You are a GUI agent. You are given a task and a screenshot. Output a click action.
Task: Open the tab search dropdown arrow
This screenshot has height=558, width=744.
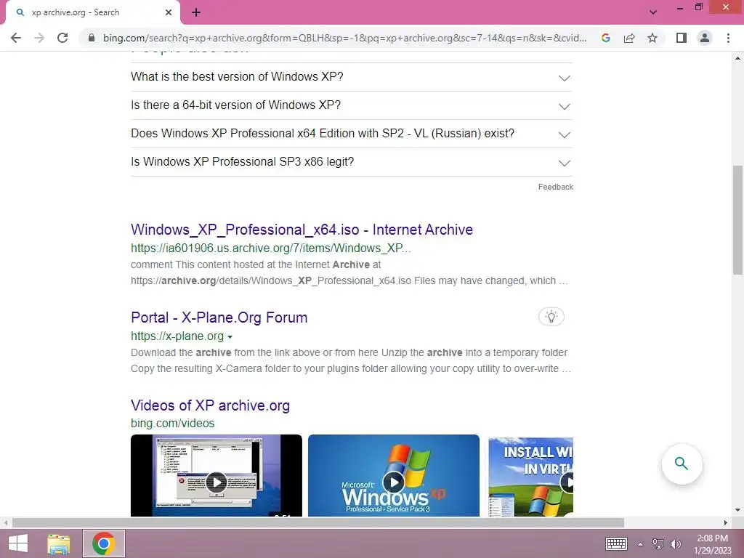click(x=653, y=12)
